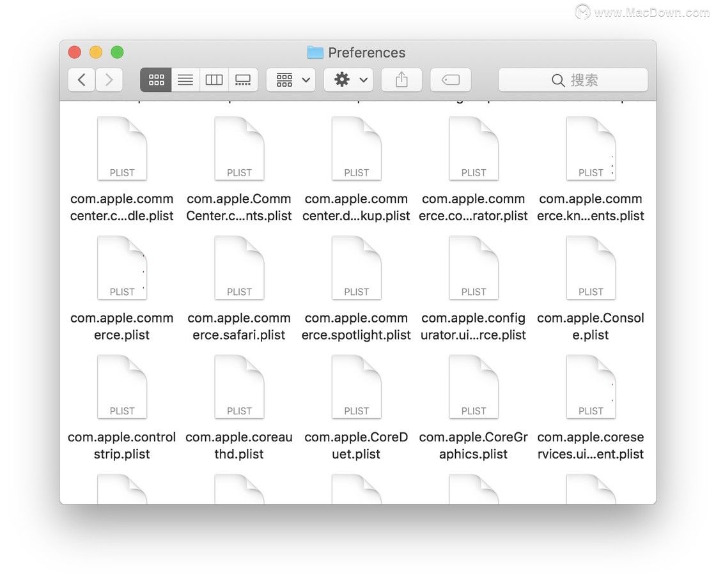716x583 pixels.
Task: Switch to icon view mode
Action: (156, 80)
